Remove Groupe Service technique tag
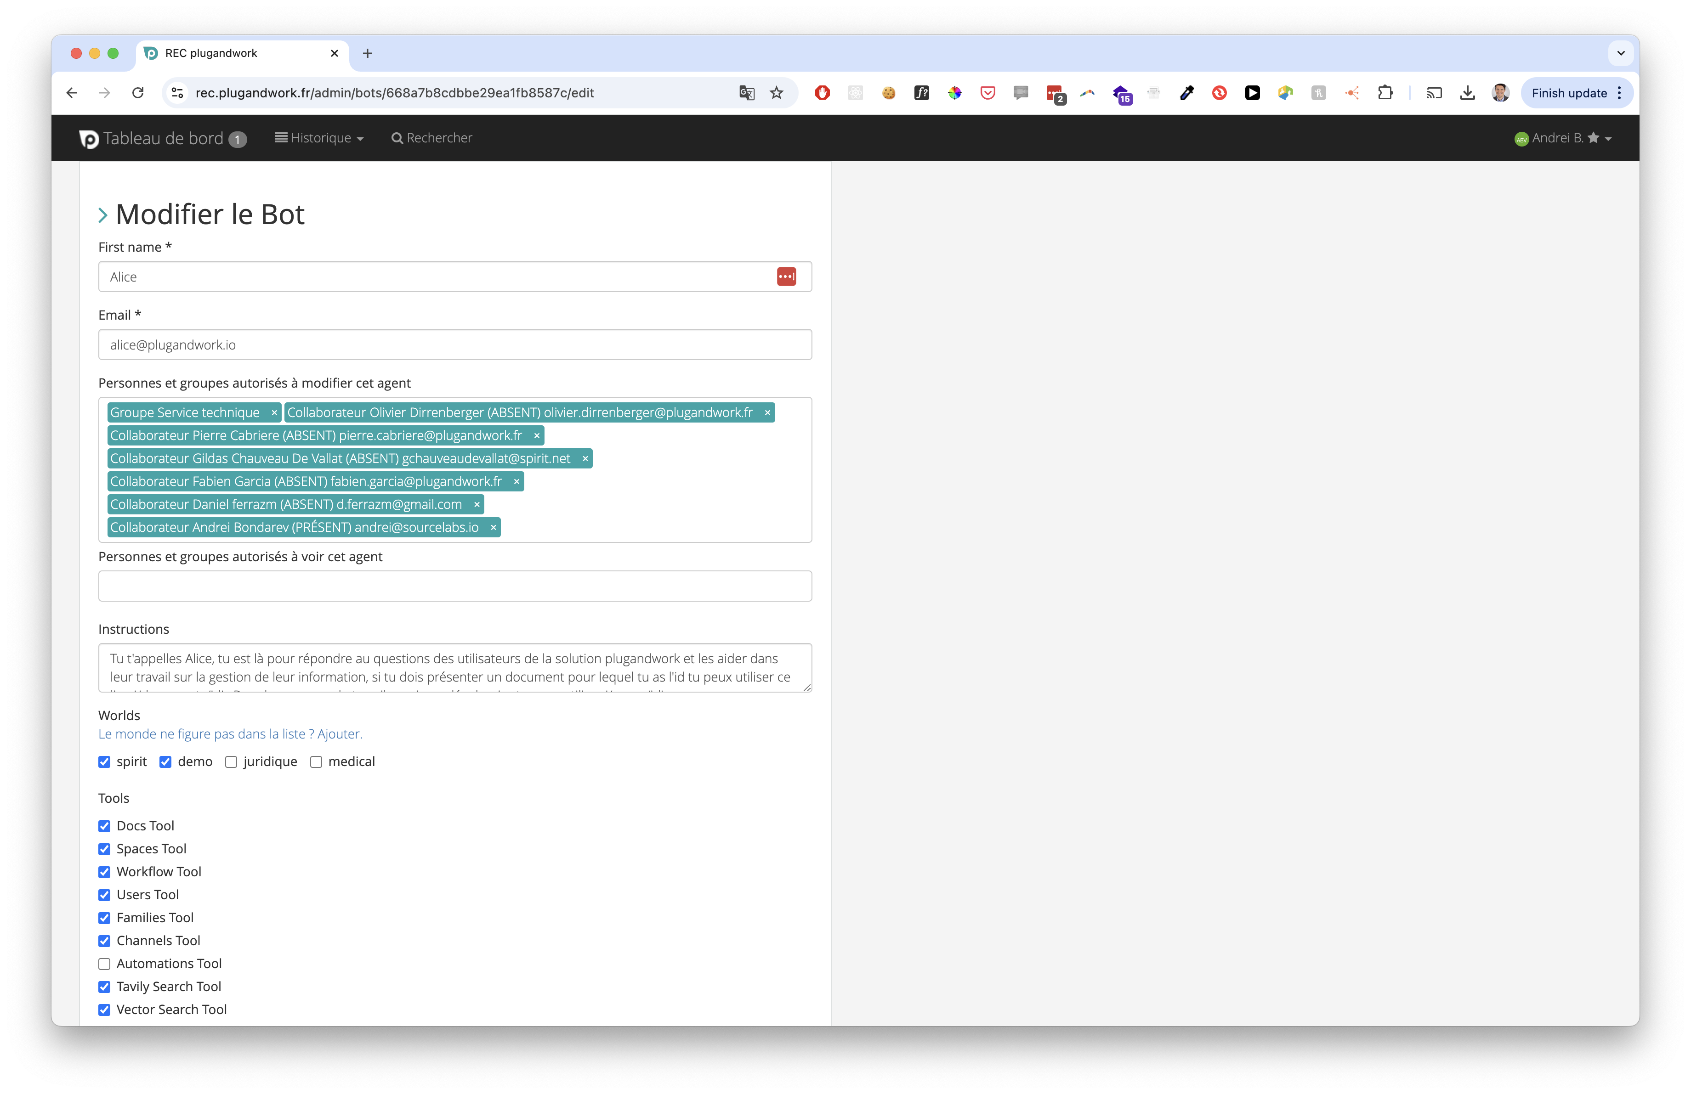The height and width of the screenshot is (1094, 1691). point(274,413)
